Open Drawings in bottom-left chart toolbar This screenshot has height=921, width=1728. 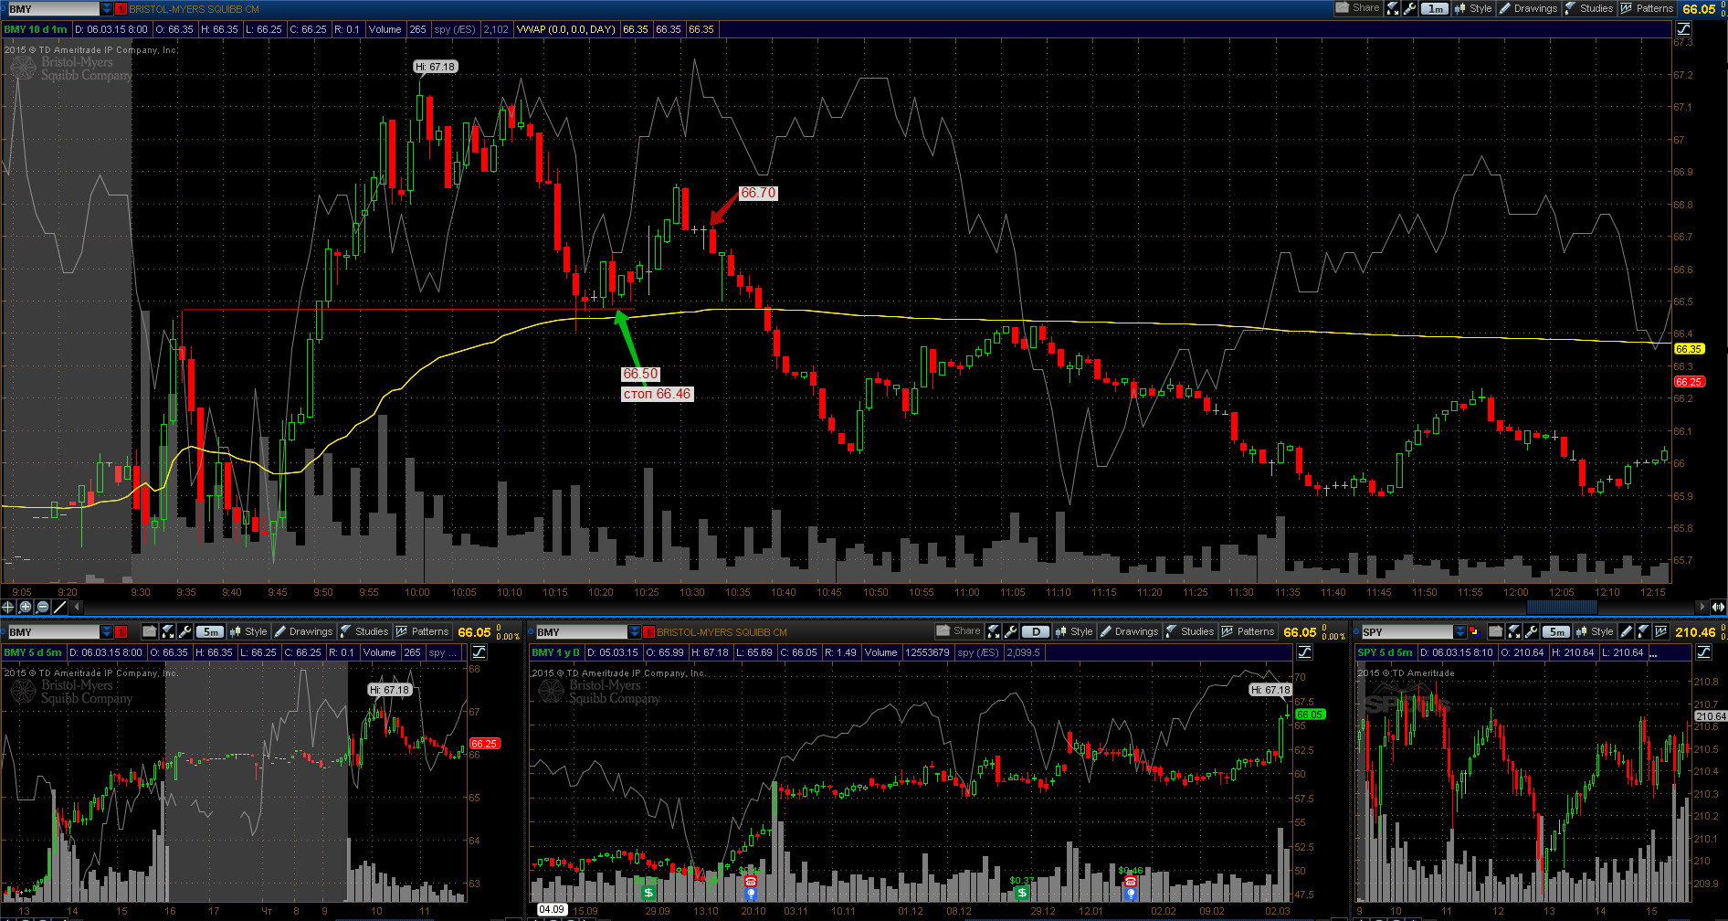point(304,631)
